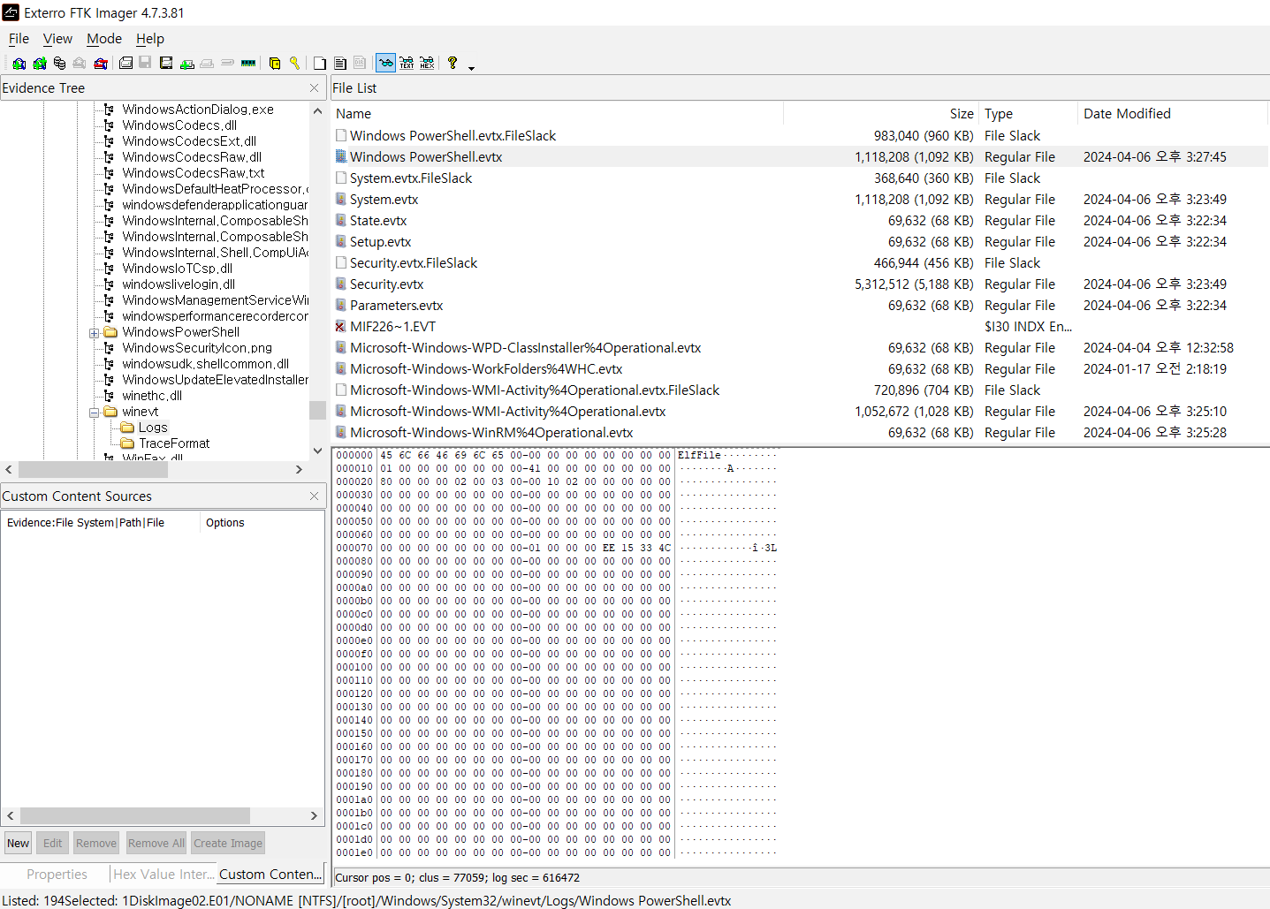This screenshot has width=1270, height=909.
Task: Switch viewer to TEXT mode icon
Action: (407, 63)
